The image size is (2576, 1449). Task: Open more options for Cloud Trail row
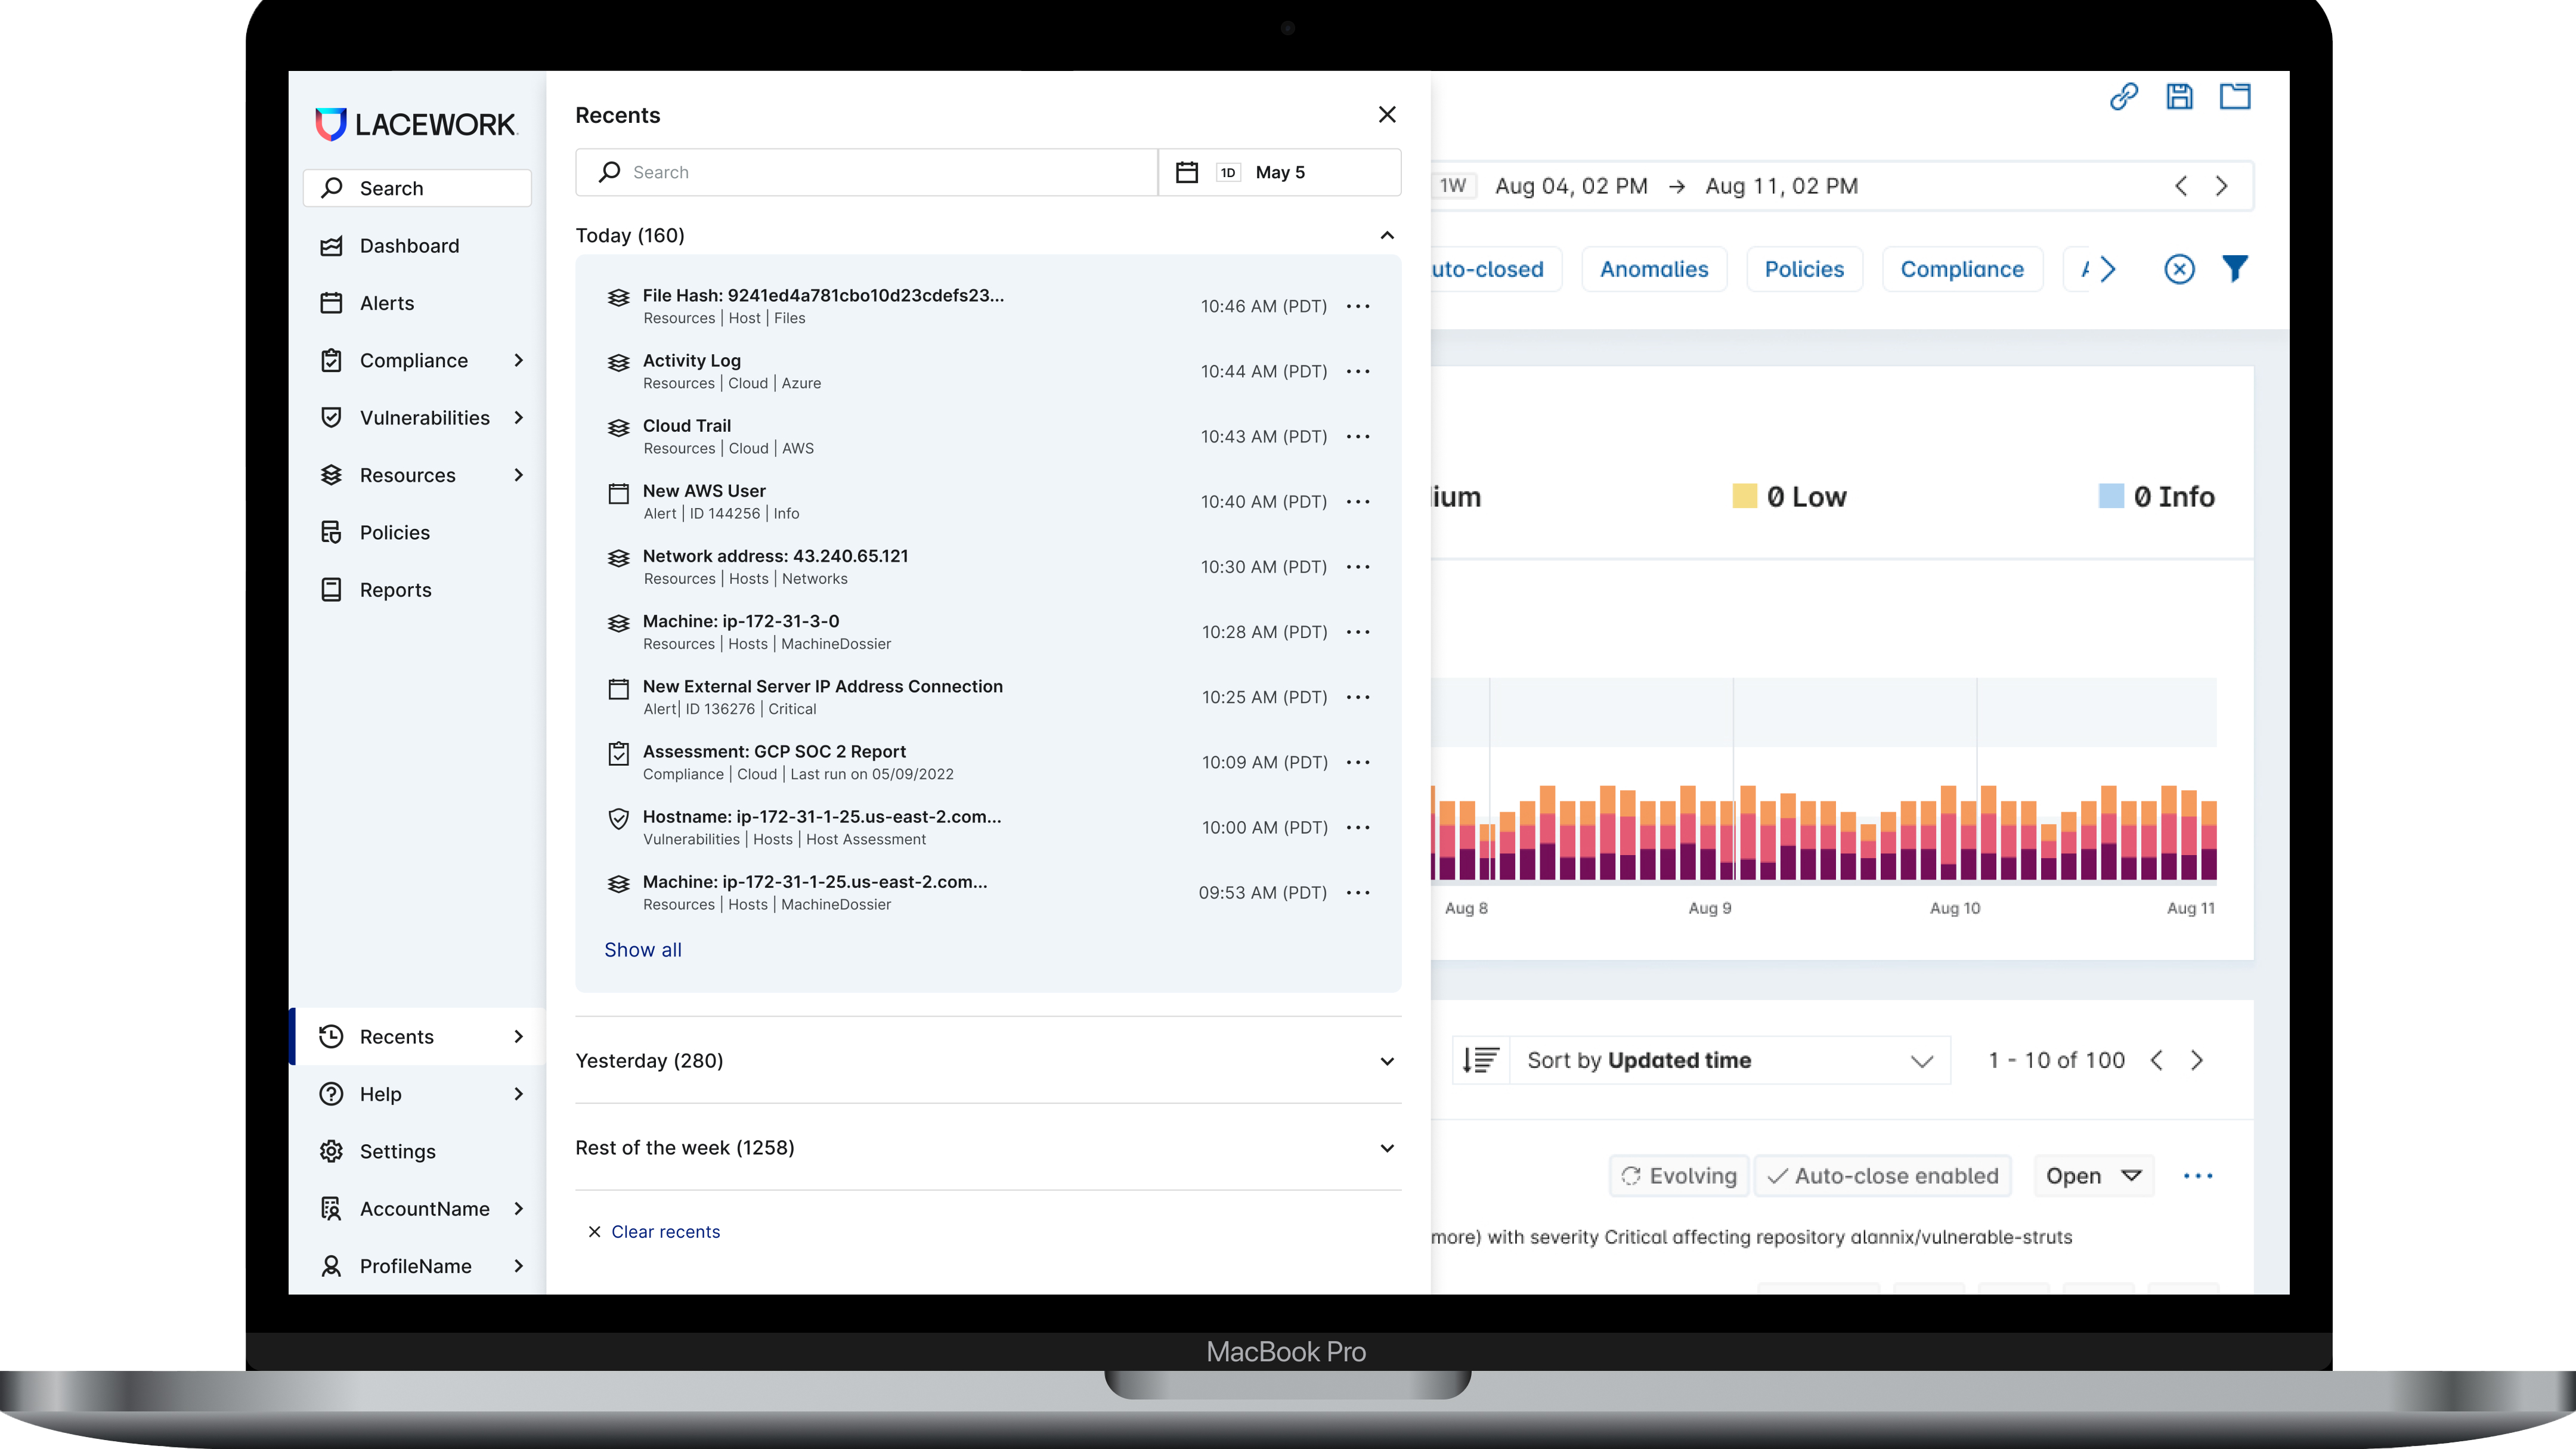click(1358, 436)
